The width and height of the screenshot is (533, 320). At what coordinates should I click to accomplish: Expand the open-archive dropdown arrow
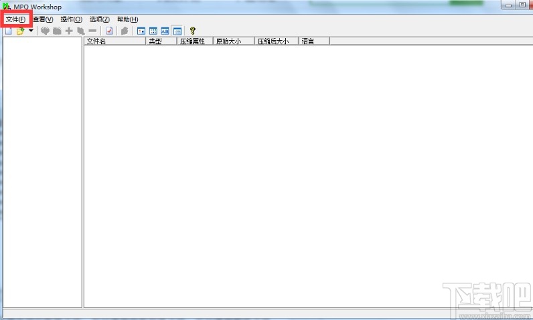(x=31, y=31)
